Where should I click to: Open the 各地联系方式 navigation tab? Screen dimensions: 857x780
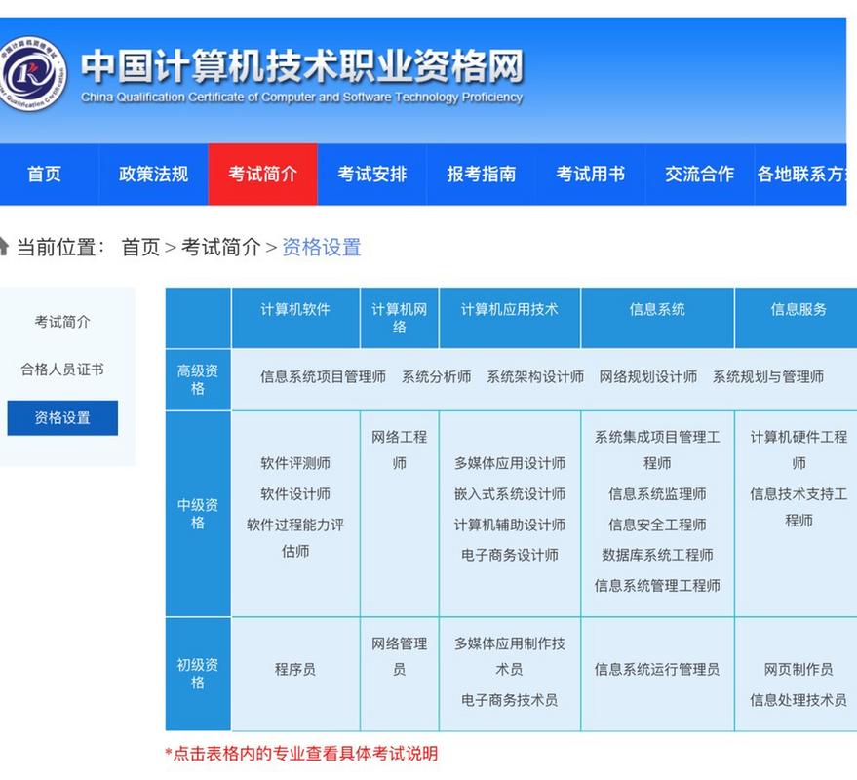point(800,174)
